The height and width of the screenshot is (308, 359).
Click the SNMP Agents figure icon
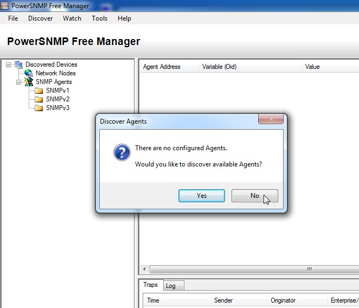point(29,82)
